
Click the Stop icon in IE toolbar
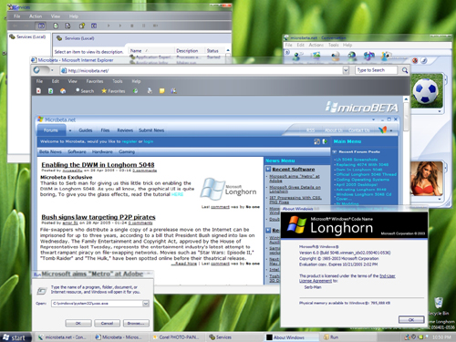[x=38, y=90]
